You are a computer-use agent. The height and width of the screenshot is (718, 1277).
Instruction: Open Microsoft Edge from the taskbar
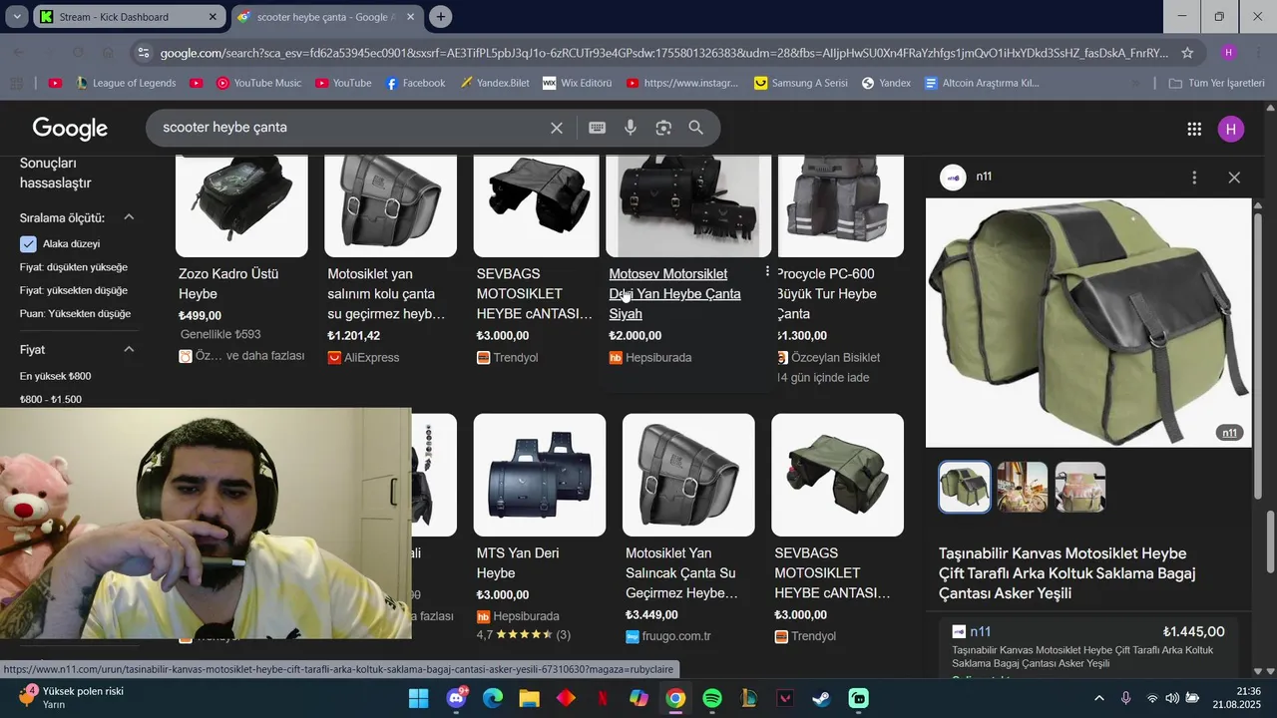click(x=493, y=698)
